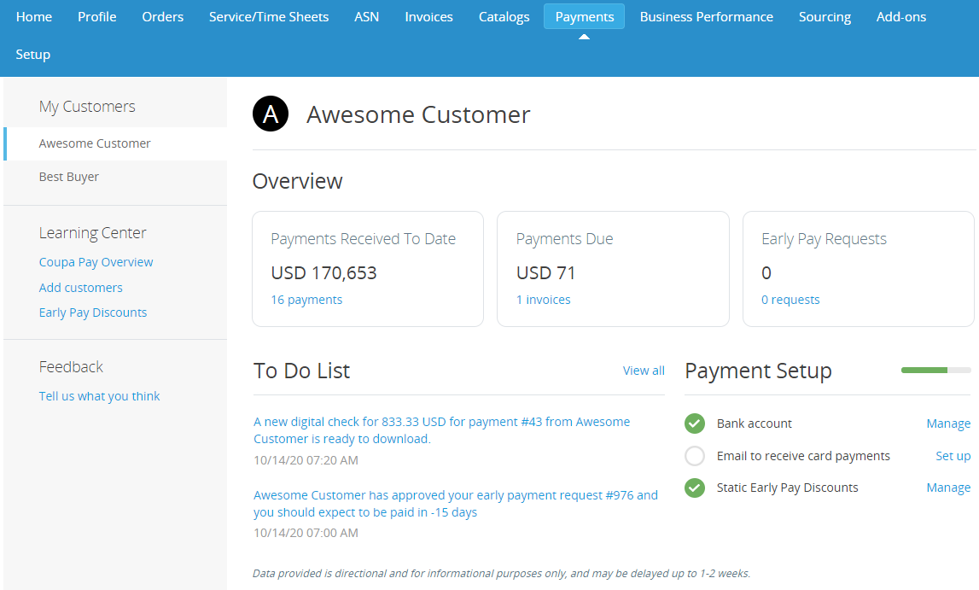Click the 10/14/20 07:20 AM timestamp
The height and width of the screenshot is (590, 979).
click(x=306, y=460)
